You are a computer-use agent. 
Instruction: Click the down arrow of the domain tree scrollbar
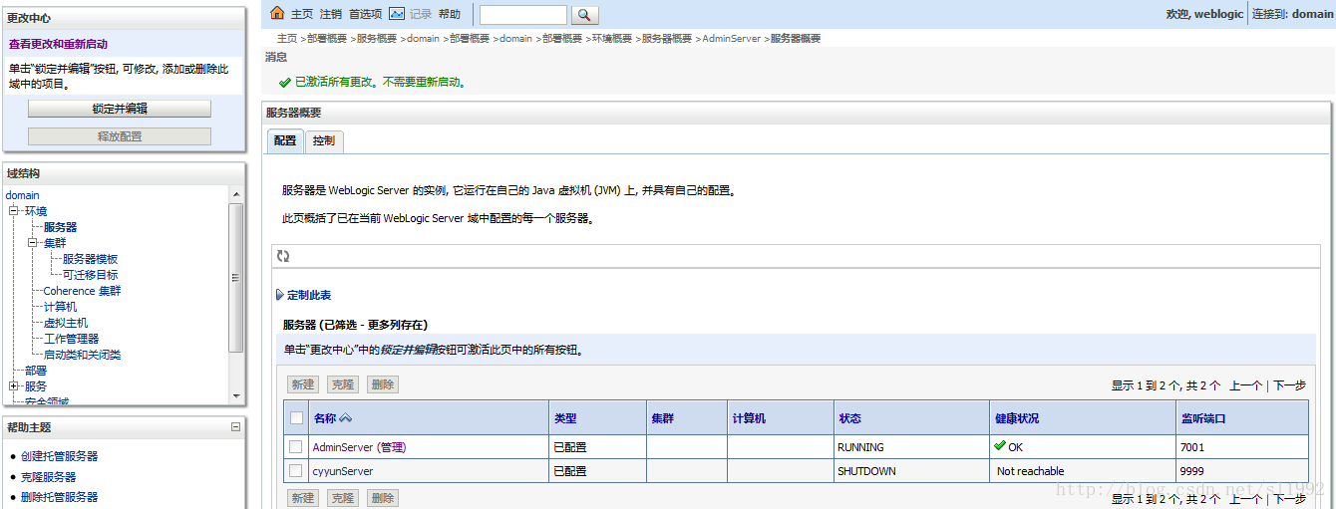coord(236,396)
